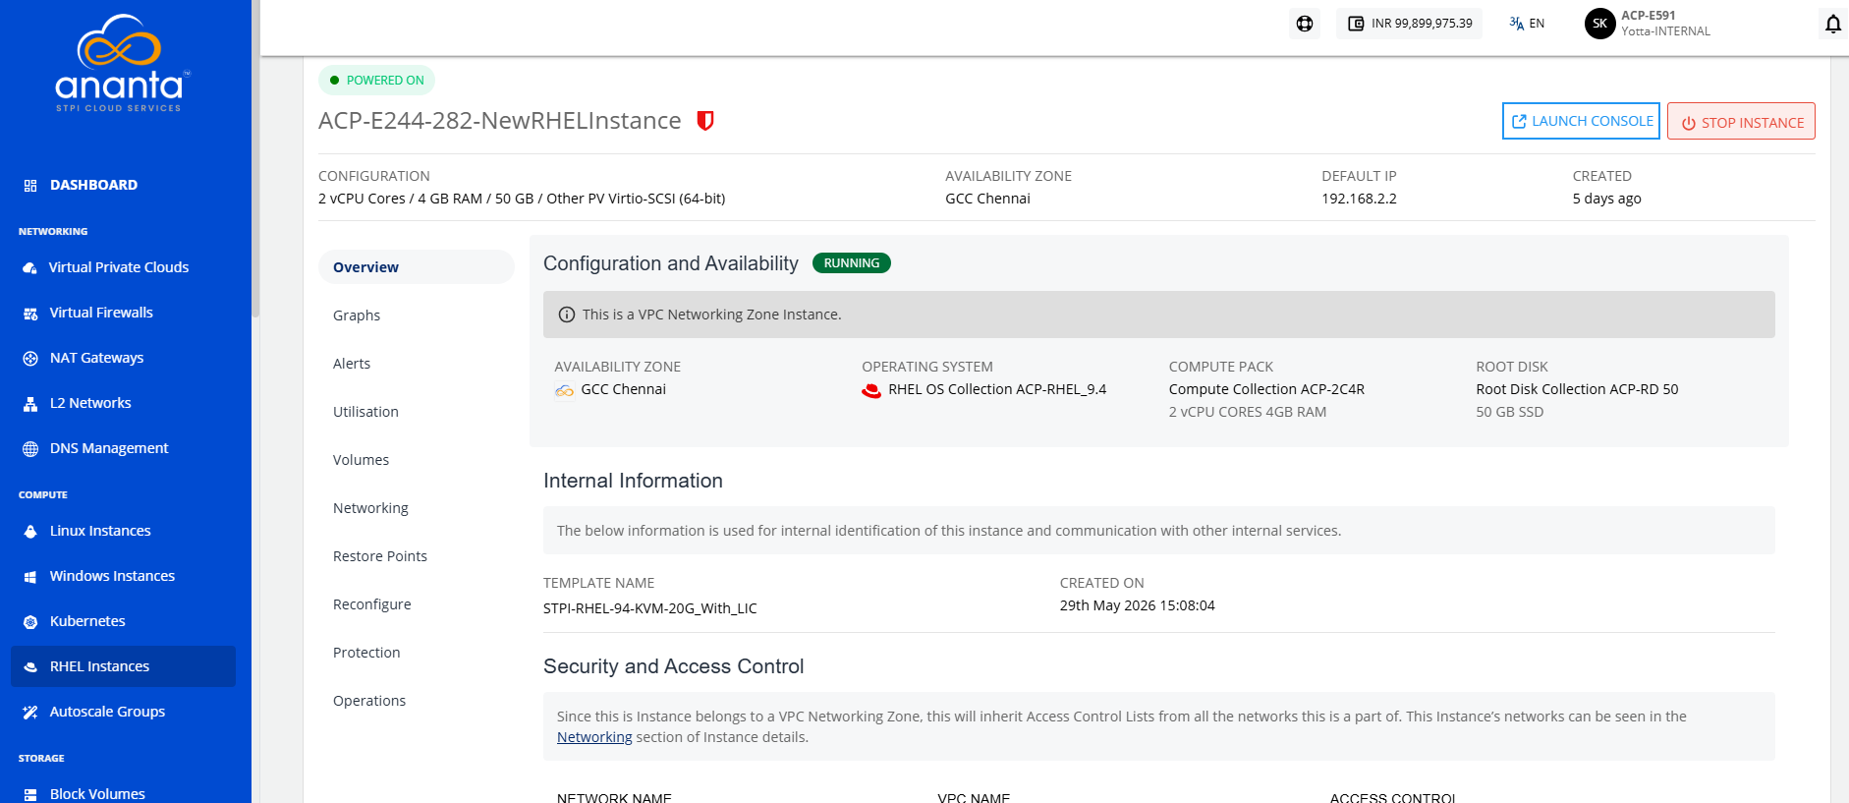The height and width of the screenshot is (803, 1849).
Task: Open the Reconfigure tab
Action: coord(372,604)
